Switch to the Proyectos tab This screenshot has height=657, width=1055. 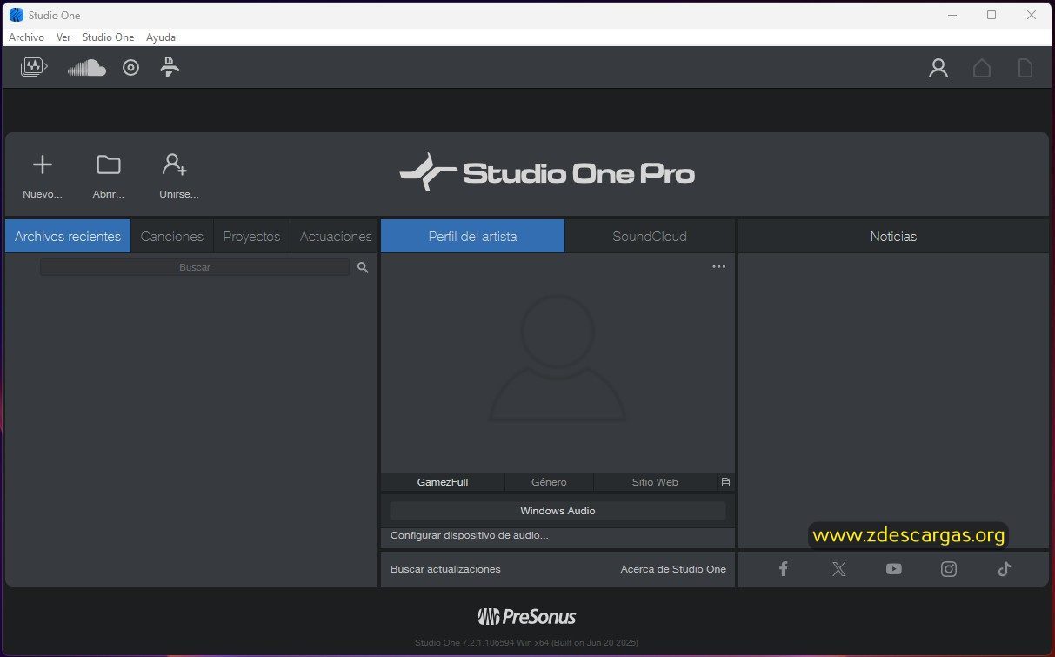[x=251, y=237]
